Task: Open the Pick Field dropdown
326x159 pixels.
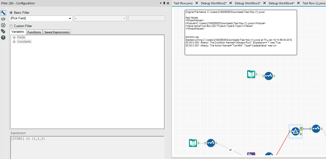Action: (70, 18)
